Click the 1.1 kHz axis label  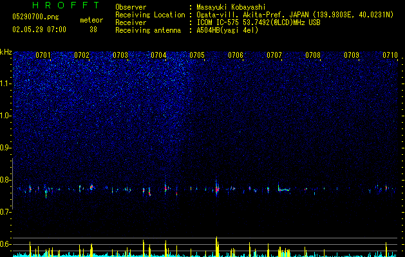(x=5, y=84)
